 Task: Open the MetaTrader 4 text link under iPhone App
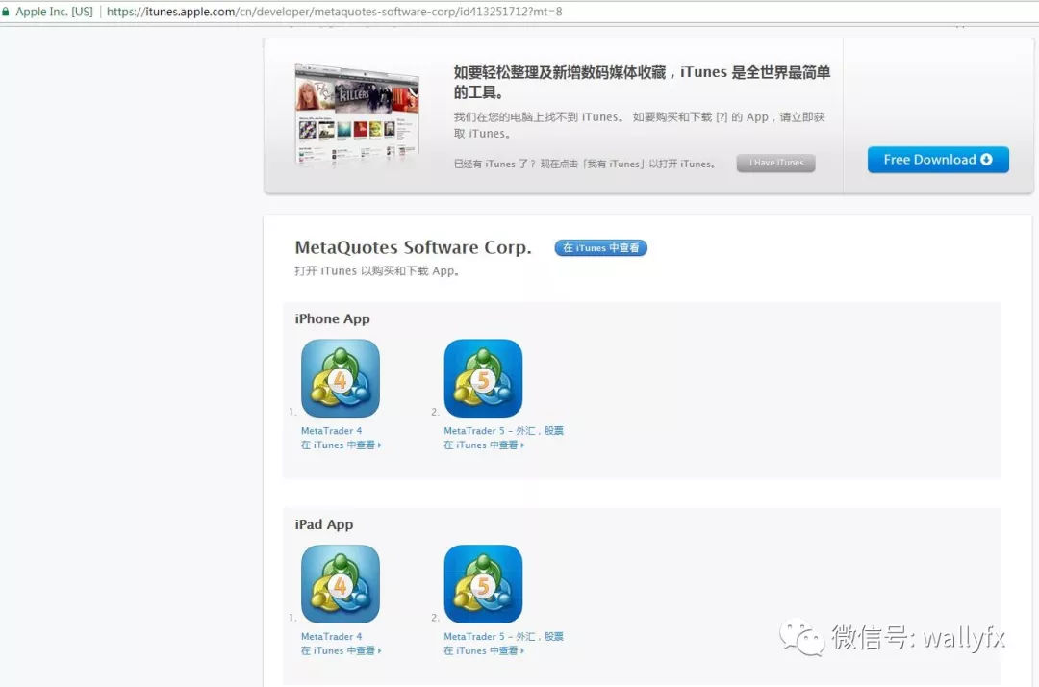point(331,431)
